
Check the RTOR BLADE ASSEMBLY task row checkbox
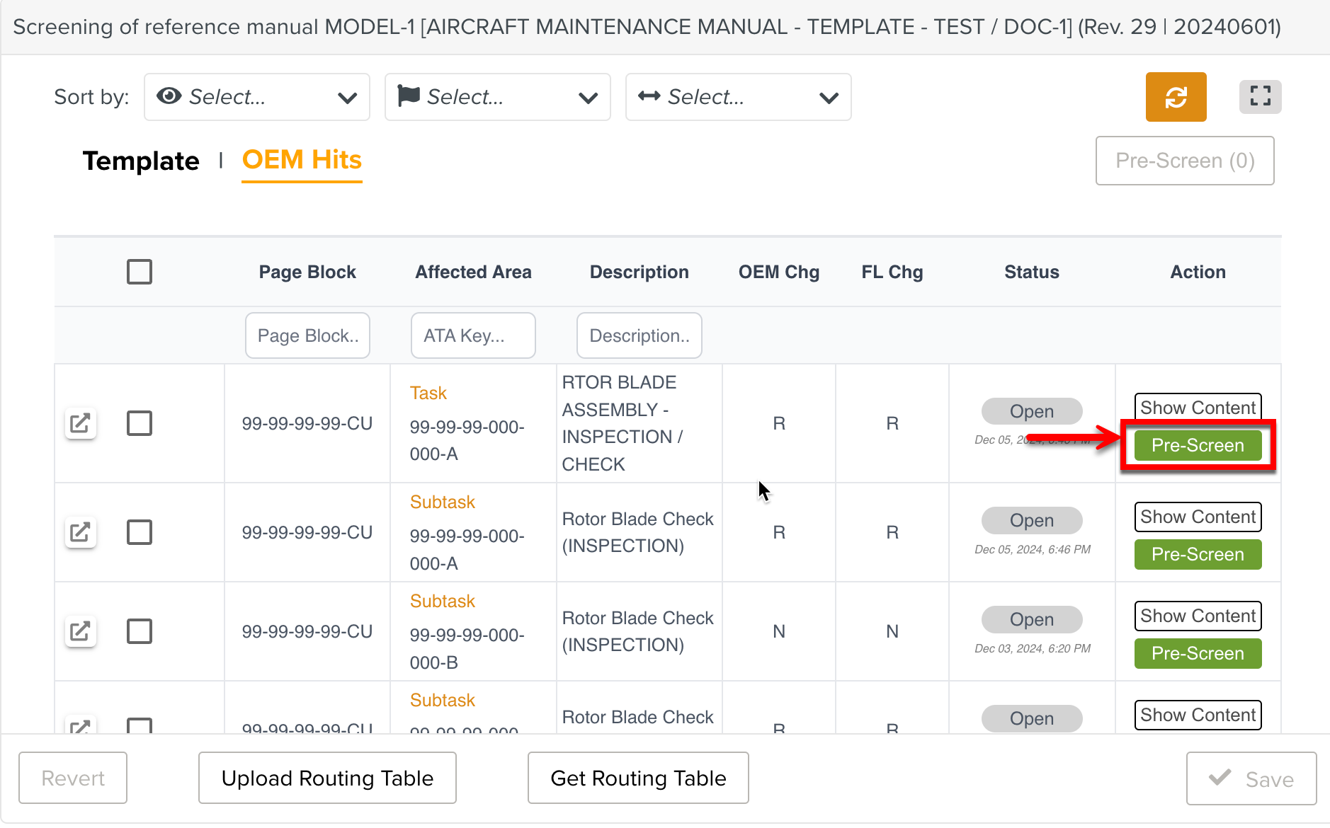tap(140, 424)
